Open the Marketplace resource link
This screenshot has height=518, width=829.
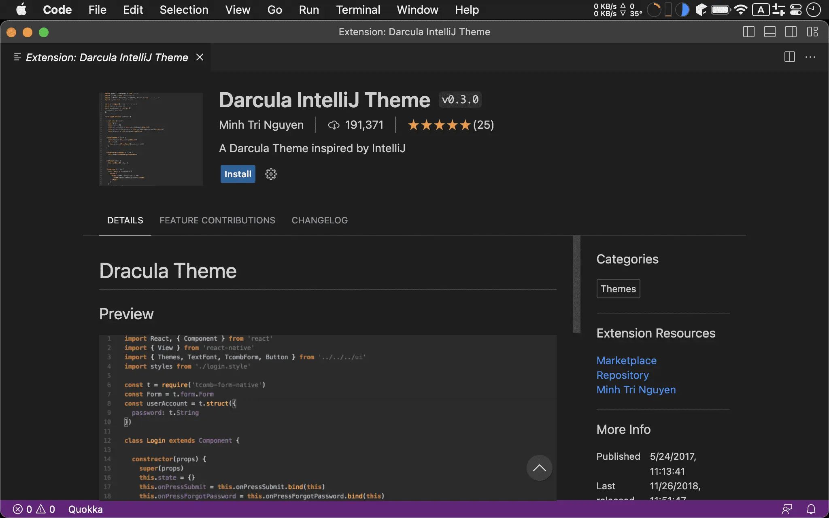tap(627, 360)
